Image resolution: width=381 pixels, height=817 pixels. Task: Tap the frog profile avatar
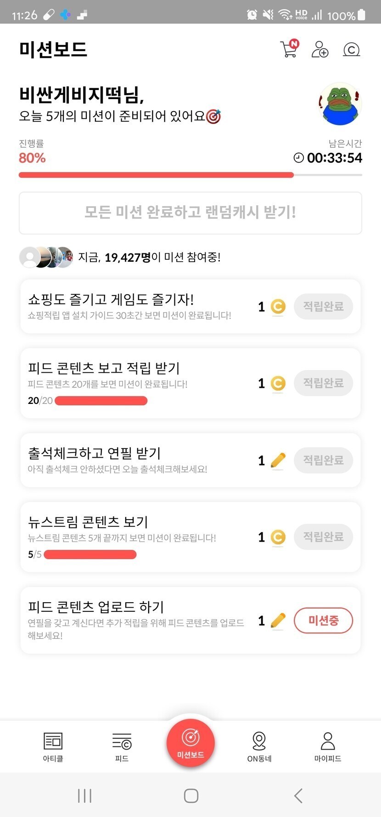(340, 104)
